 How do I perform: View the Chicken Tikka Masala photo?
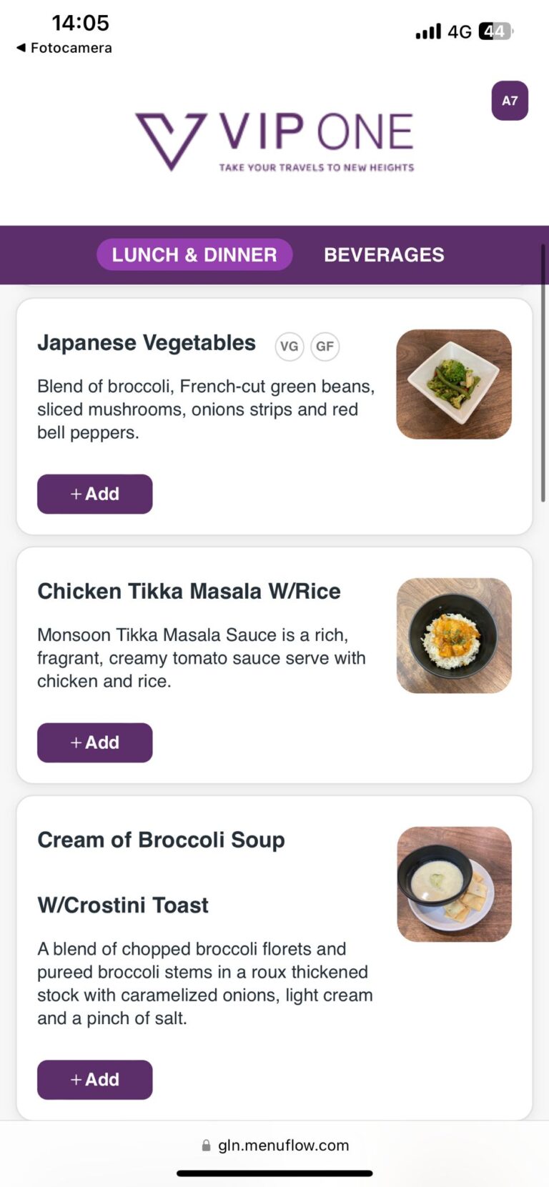click(x=454, y=635)
